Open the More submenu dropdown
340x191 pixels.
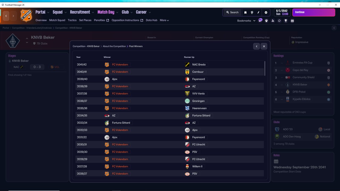coord(164,20)
